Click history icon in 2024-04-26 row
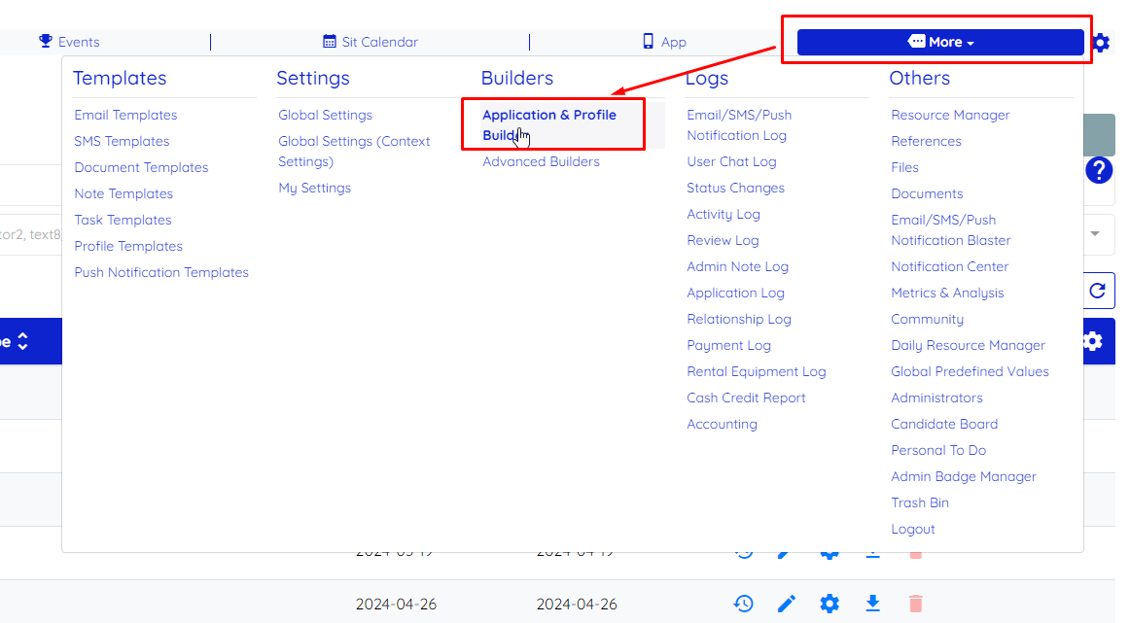Viewport: 1130px width, 623px height. (743, 604)
